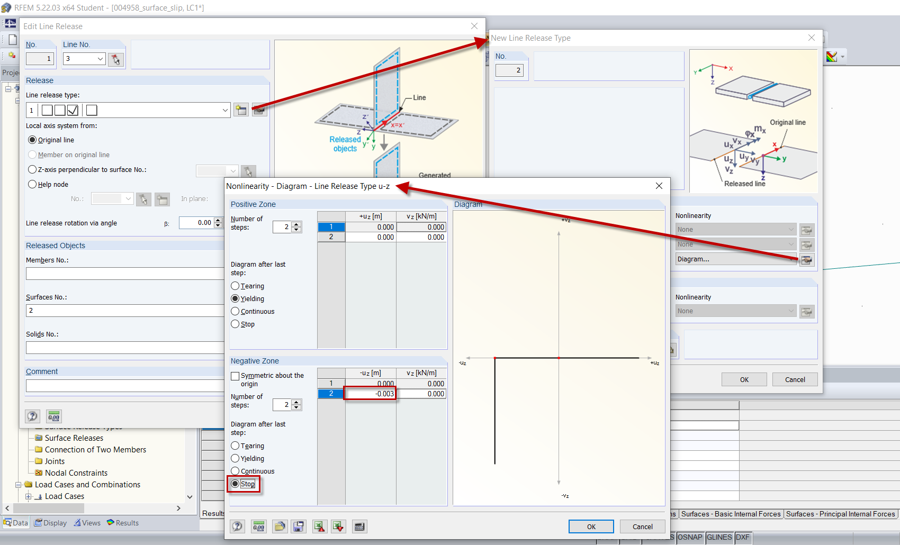The width and height of the screenshot is (900, 545).
Task: Select Continuous option in Positive Zone
Action: pos(235,311)
